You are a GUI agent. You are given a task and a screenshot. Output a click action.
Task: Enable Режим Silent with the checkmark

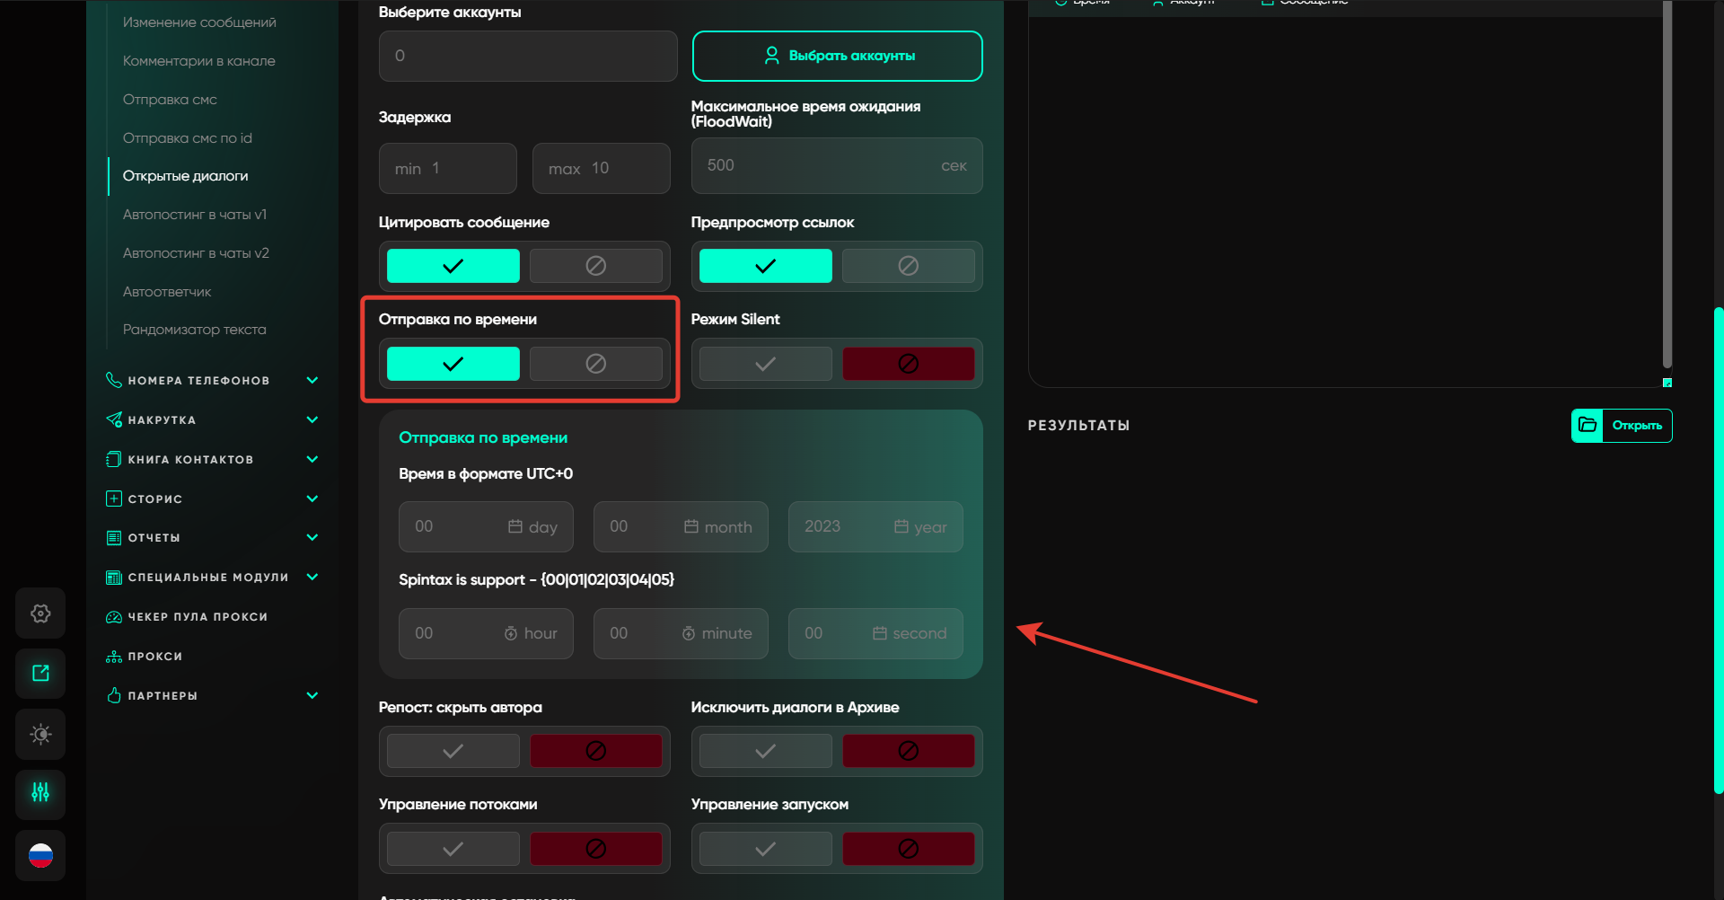(x=765, y=364)
